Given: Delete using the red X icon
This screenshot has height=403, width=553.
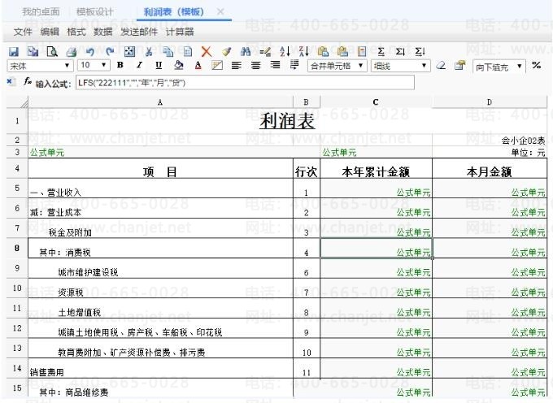Looking at the screenshot, I should 207,52.
